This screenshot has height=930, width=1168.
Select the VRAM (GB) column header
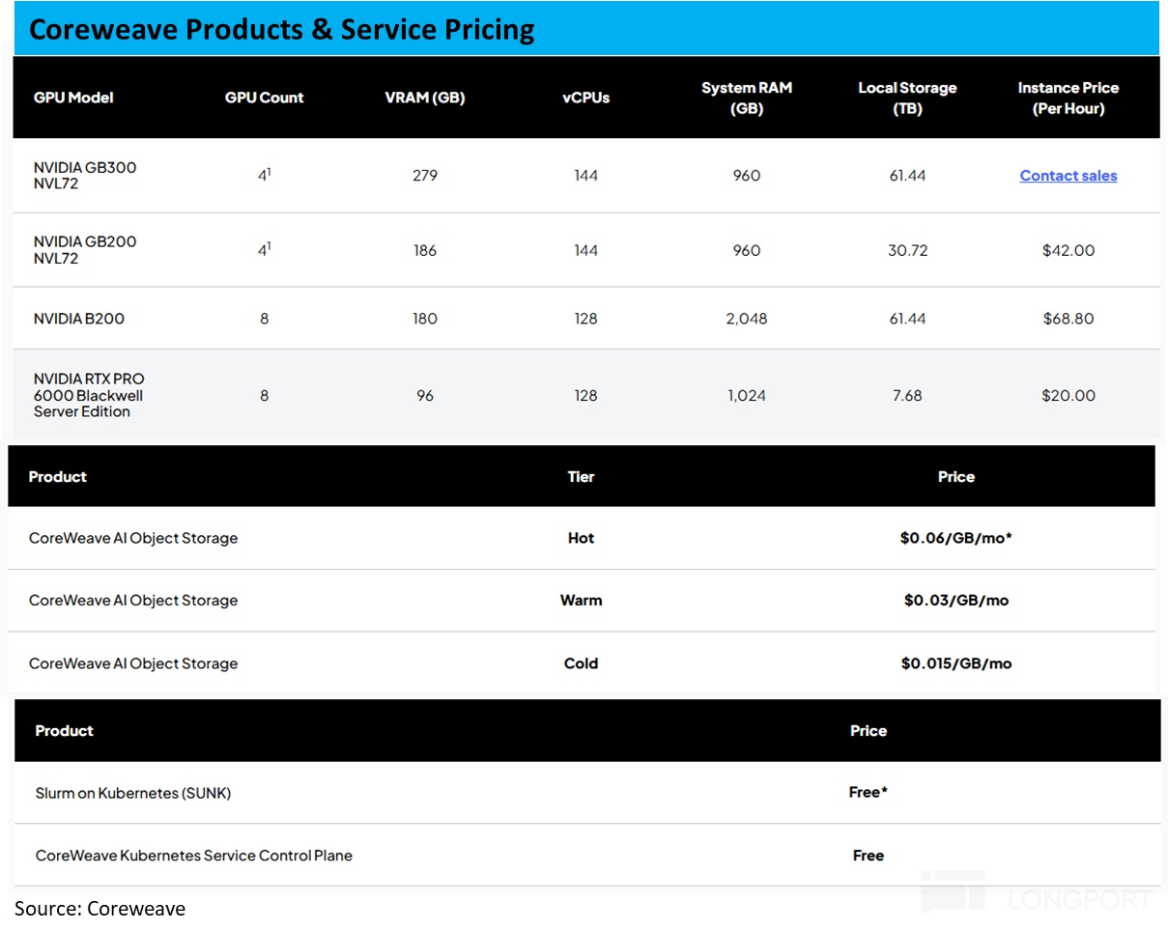[x=425, y=98]
